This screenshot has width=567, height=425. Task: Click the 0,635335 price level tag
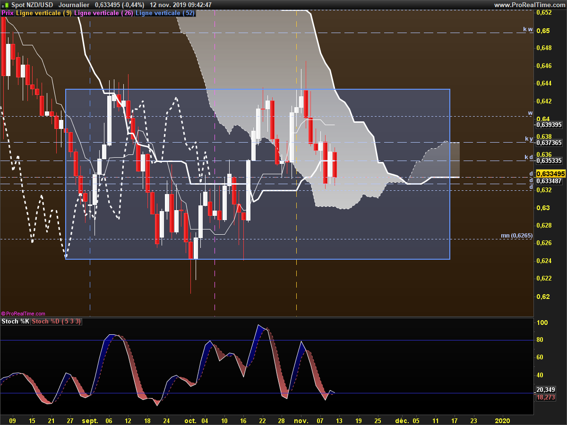[x=549, y=161]
